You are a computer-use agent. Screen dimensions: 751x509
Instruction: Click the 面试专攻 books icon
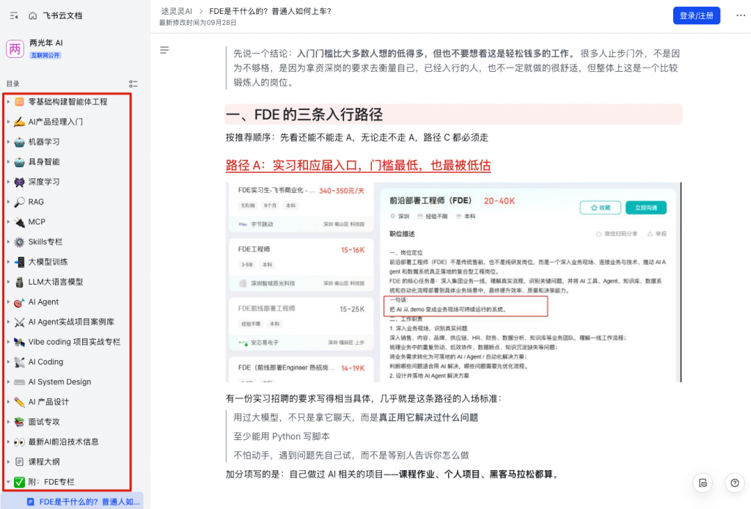tap(19, 422)
